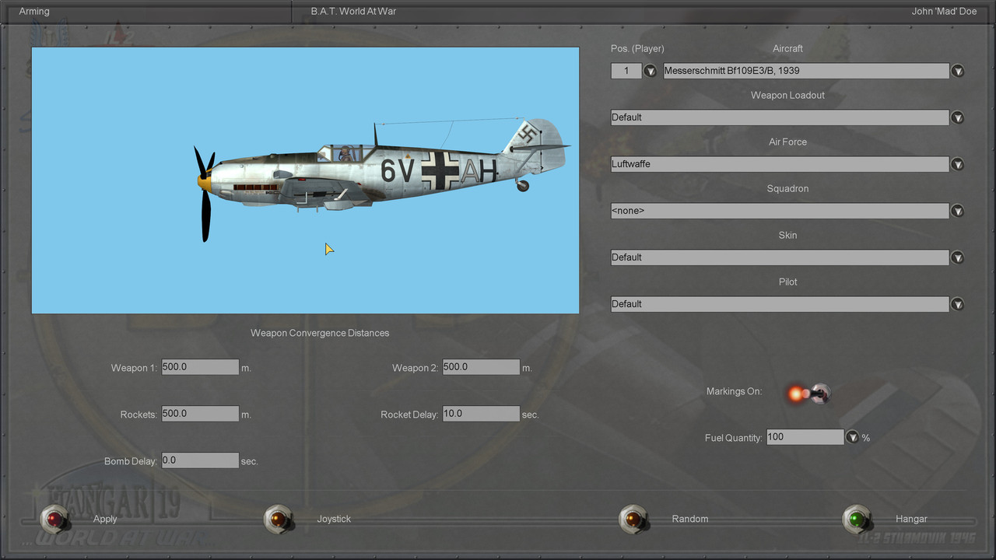
Task: Click the Rockets convergence distance field
Action: pos(200,414)
